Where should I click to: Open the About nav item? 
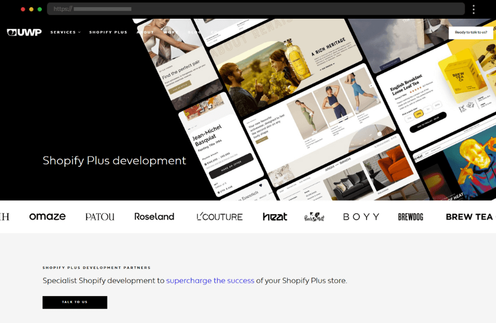145,32
